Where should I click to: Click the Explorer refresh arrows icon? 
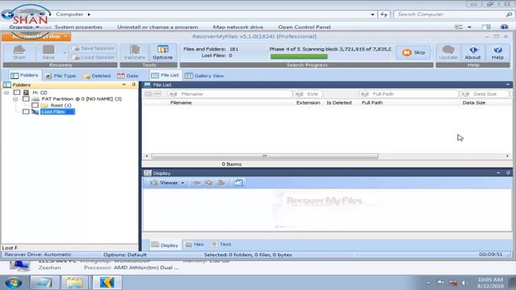tap(384, 14)
